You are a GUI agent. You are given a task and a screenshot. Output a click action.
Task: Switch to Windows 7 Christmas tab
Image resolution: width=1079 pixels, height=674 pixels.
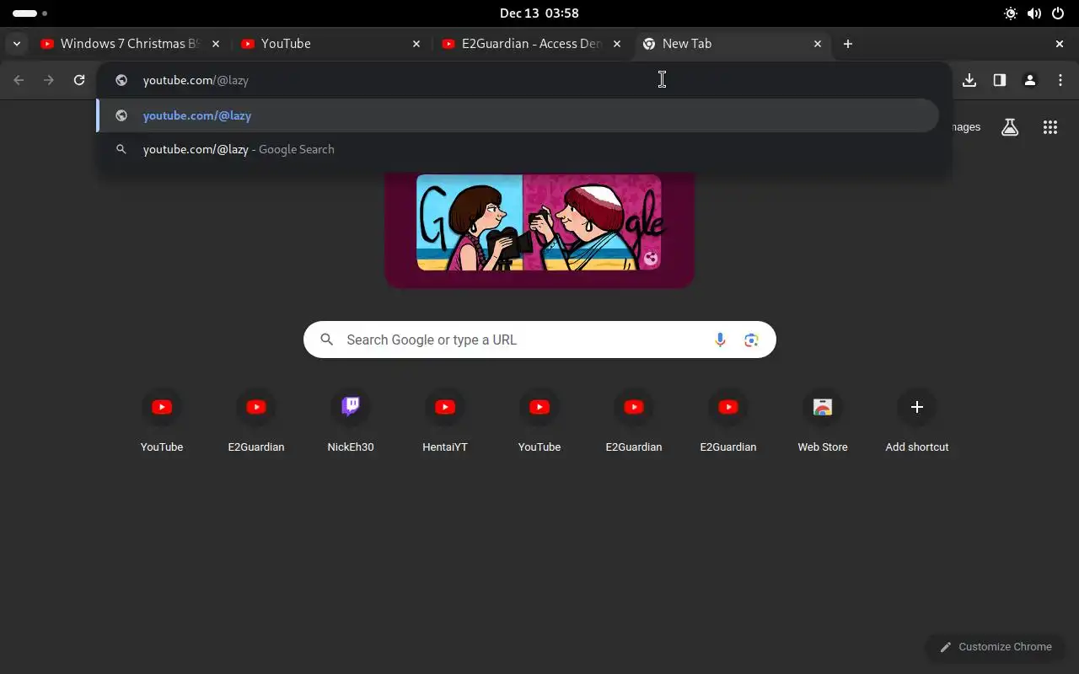(132, 44)
